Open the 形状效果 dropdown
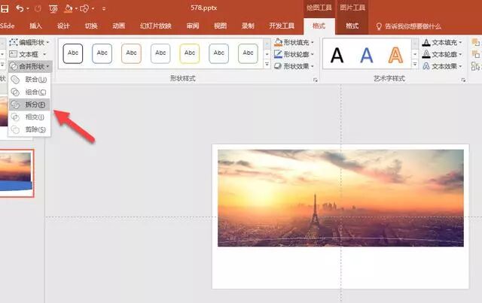Image resolution: width=482 pixels, height=303 pixels. point(294,66)
